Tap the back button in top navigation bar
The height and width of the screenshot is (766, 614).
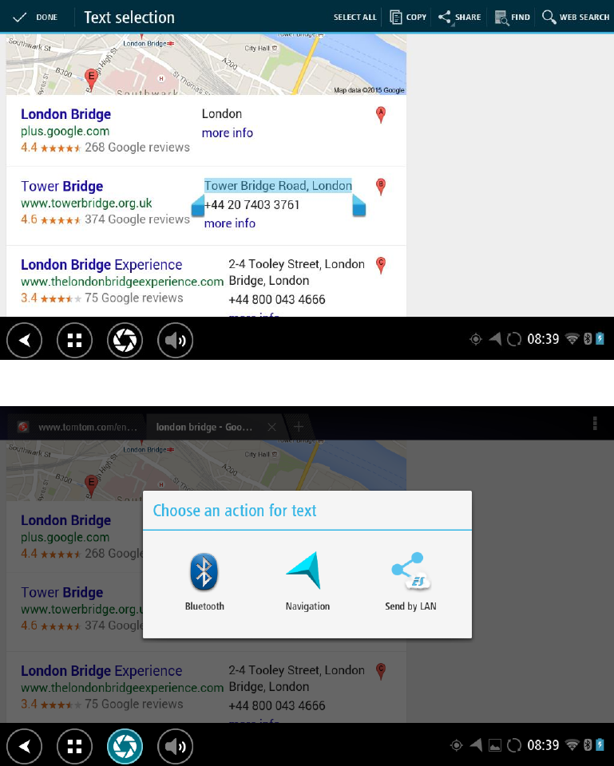(x=25, y=340)
